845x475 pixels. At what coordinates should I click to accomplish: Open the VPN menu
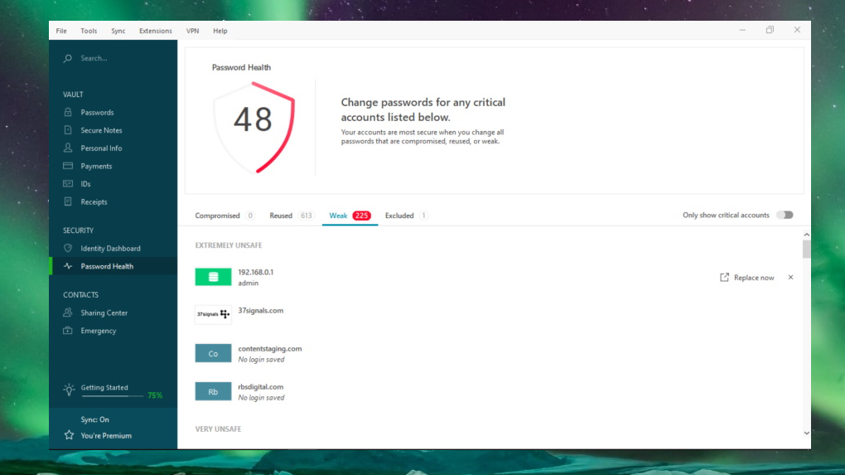(x=192, y=31)
